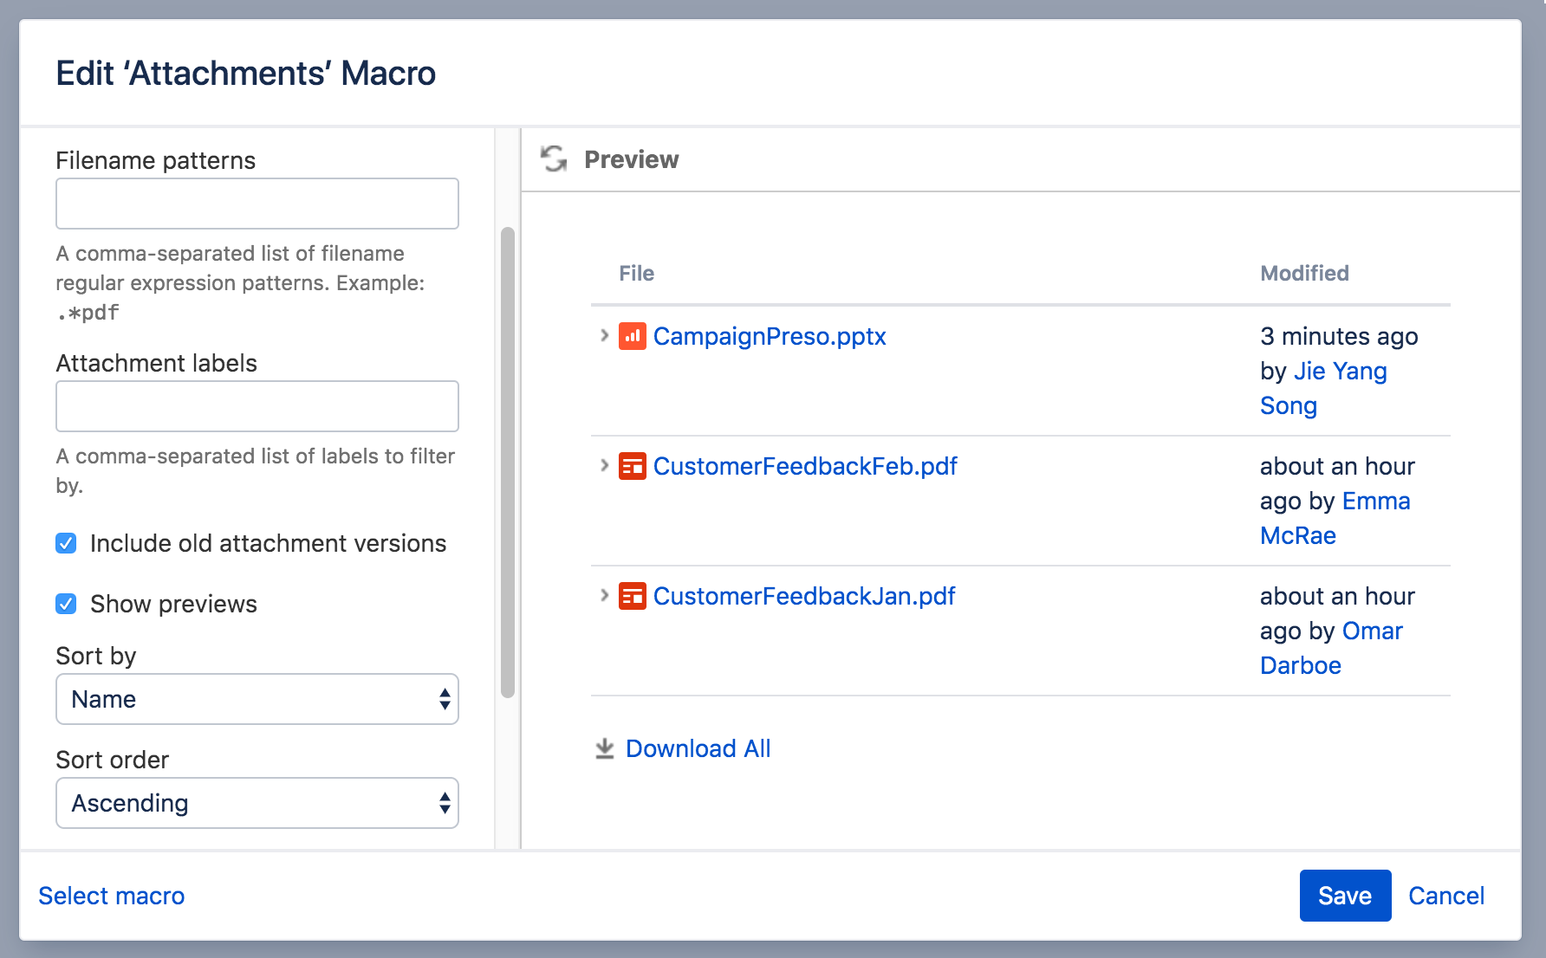Click the Edit 'Attachments' Macro title

246,74
